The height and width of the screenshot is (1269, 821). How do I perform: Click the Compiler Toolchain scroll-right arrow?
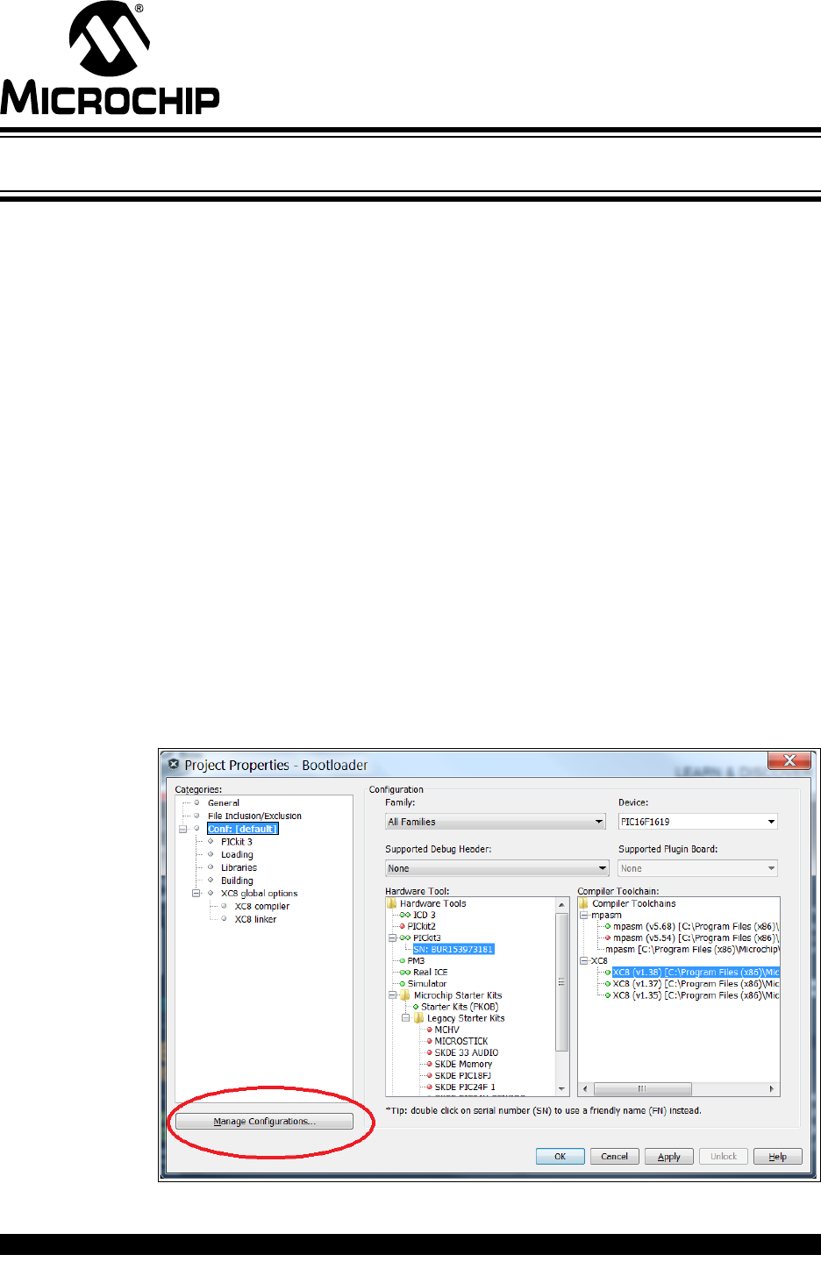(x=772, y=1088)
